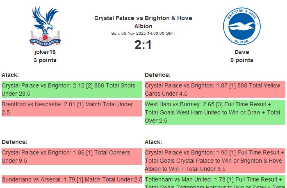The width and height of the screenshot is (287, 188).
Task: Click joker16's 3 points label
Action: (45, 60)
